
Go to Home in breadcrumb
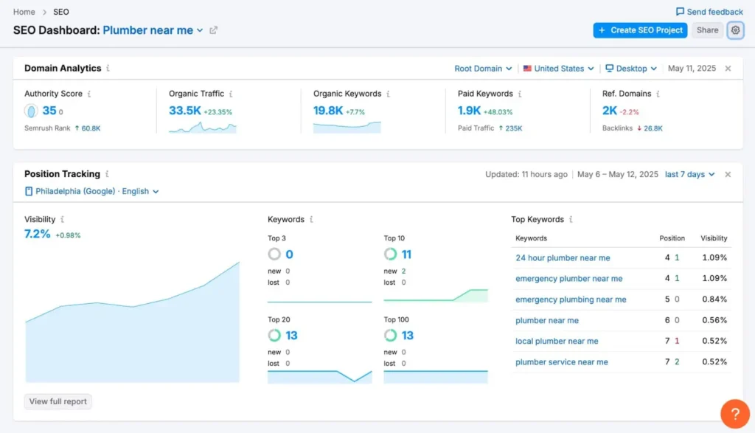coord(24,12)
